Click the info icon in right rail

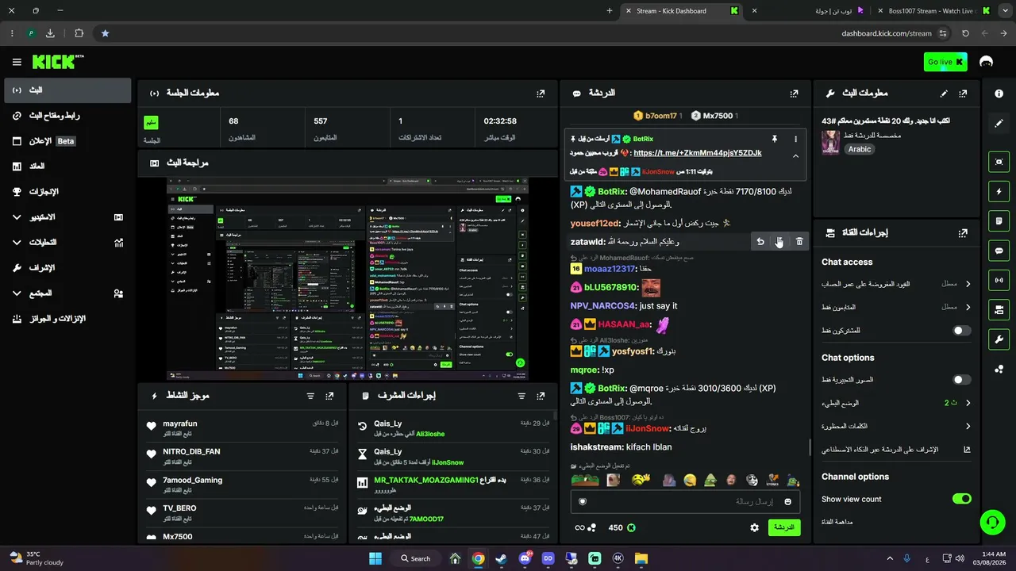[x=999, y=94]
